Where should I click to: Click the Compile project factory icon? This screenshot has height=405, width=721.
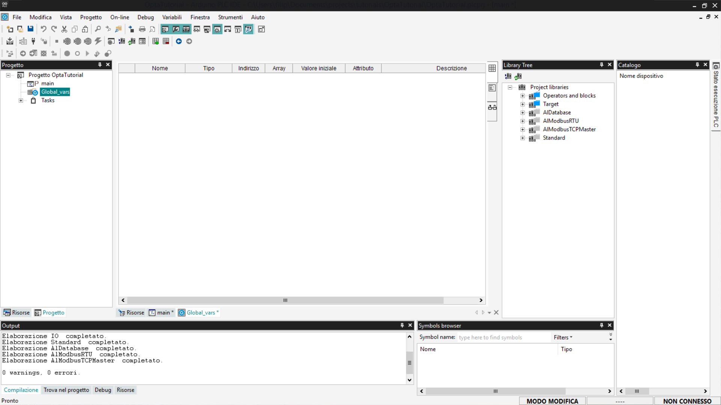10,41
